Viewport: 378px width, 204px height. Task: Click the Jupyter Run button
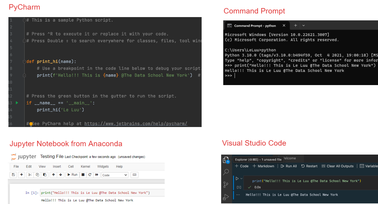pos(72,175)
